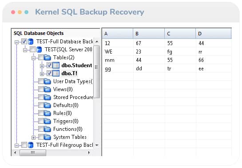Click the System Tables folder icon
This screenshot has width=242, height=168.
48,137
